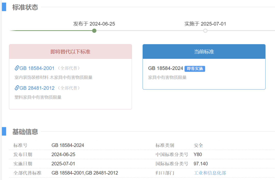The image size is (275, 180).
Task: Click the 实施于 2025-07-01 timeline label
Action: tap(205, 24)
